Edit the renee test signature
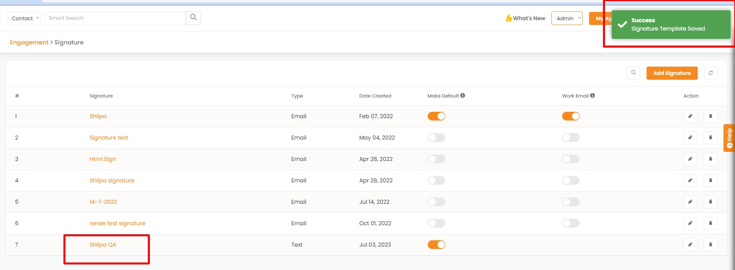 pos(690,223)
